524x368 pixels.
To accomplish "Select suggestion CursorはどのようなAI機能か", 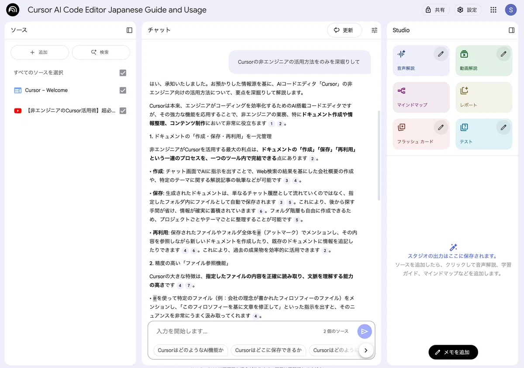I will (190, 350).
